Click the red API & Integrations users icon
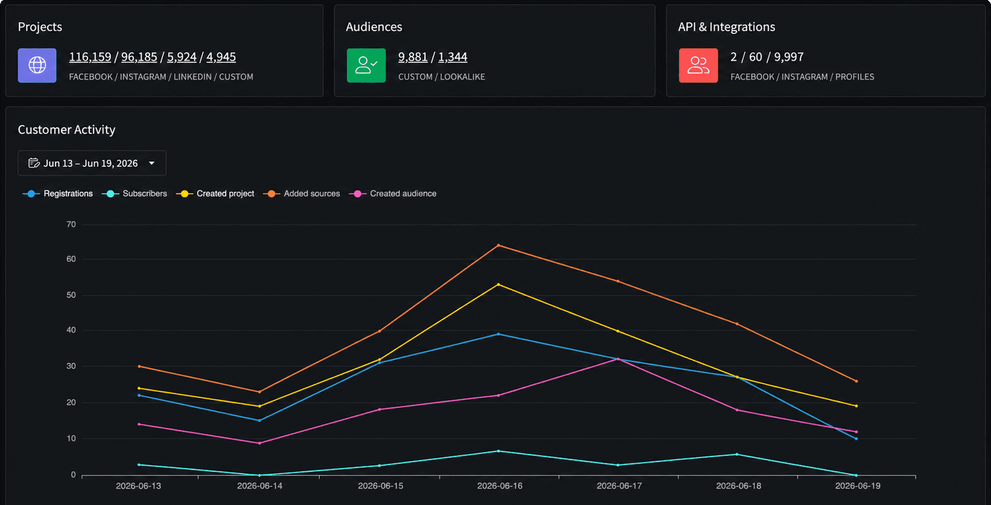The image size is (991, 505). click(698, 65)
